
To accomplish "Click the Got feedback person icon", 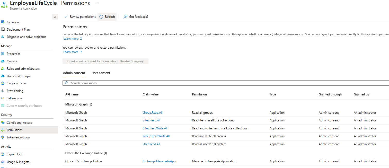I will click(x=125, y=17).
